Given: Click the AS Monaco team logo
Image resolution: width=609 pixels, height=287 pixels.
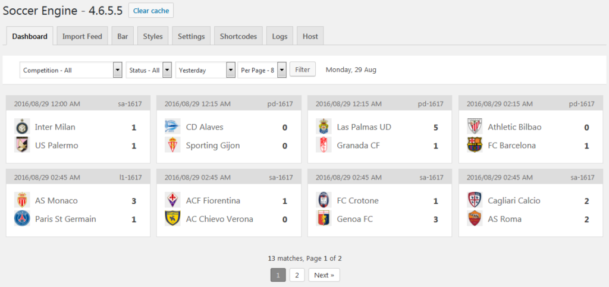Looking at the screenshot, I should 22,200.
